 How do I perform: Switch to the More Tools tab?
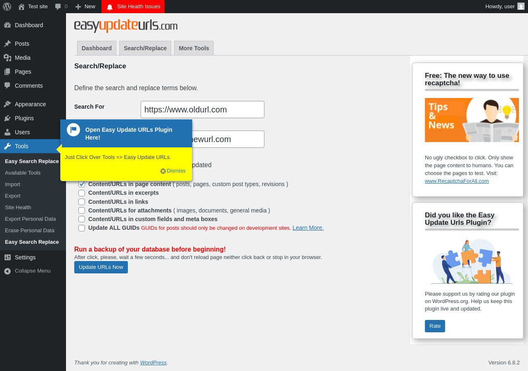coord(194,48)
